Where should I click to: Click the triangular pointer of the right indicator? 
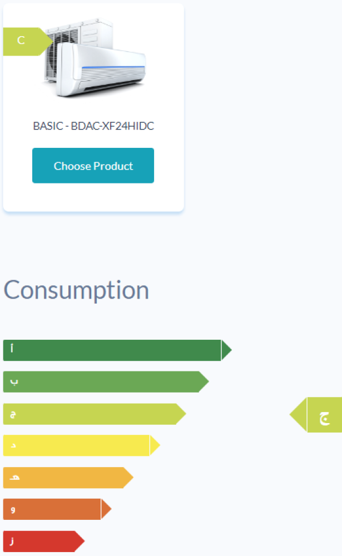click(299, 415)
